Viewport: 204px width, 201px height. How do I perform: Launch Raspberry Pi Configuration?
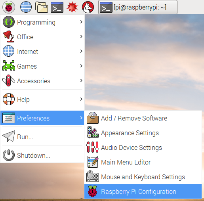pos(143,191)
